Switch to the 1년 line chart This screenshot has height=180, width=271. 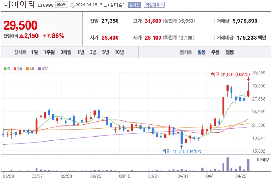pos(81,52)
